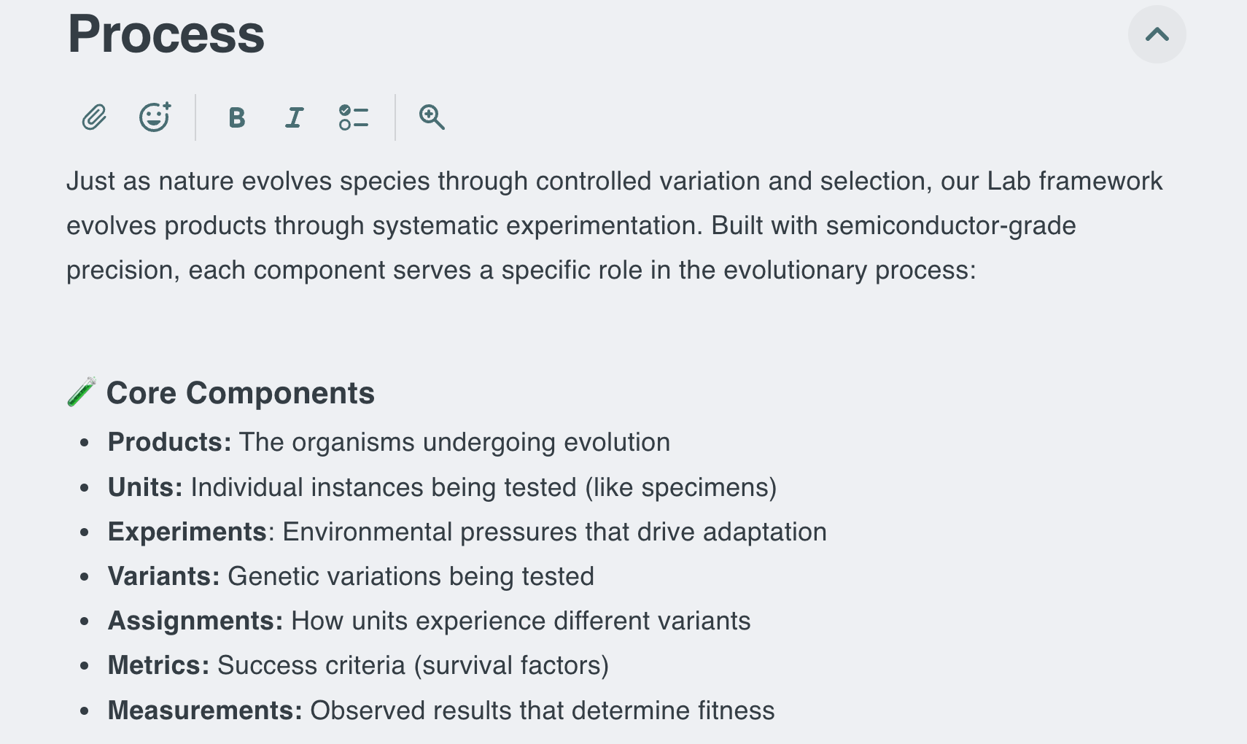The height and width of the screenshot is (744, 1247).
Task: Click the text 'Observed results that determine fitness'
Action: pyautogui.click(x=543, y=710)
